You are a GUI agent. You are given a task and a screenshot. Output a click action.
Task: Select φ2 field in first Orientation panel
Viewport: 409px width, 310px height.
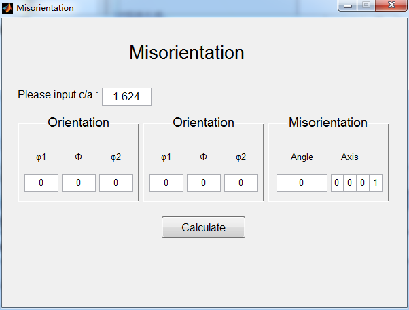(x=116, y=183)
